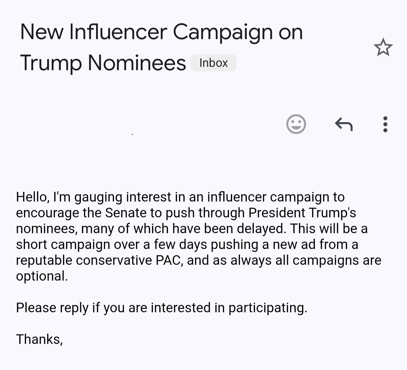The image size is (407, 370).
Task: Open the three-dot more options menu
Action: (385, 124)
